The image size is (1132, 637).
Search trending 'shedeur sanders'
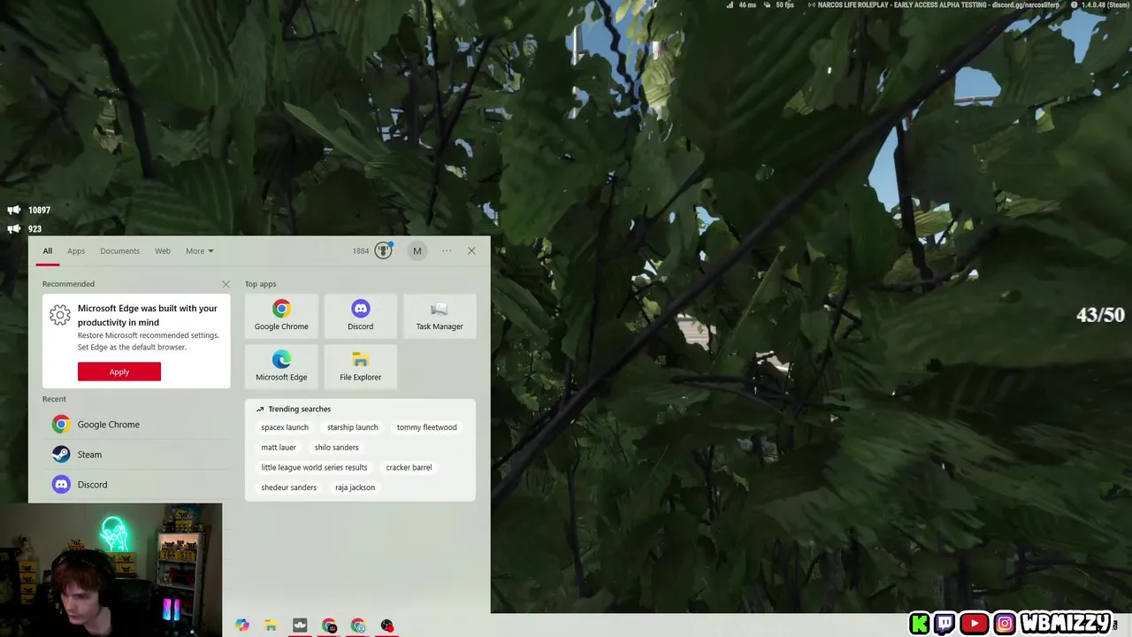tap(288, 487)
